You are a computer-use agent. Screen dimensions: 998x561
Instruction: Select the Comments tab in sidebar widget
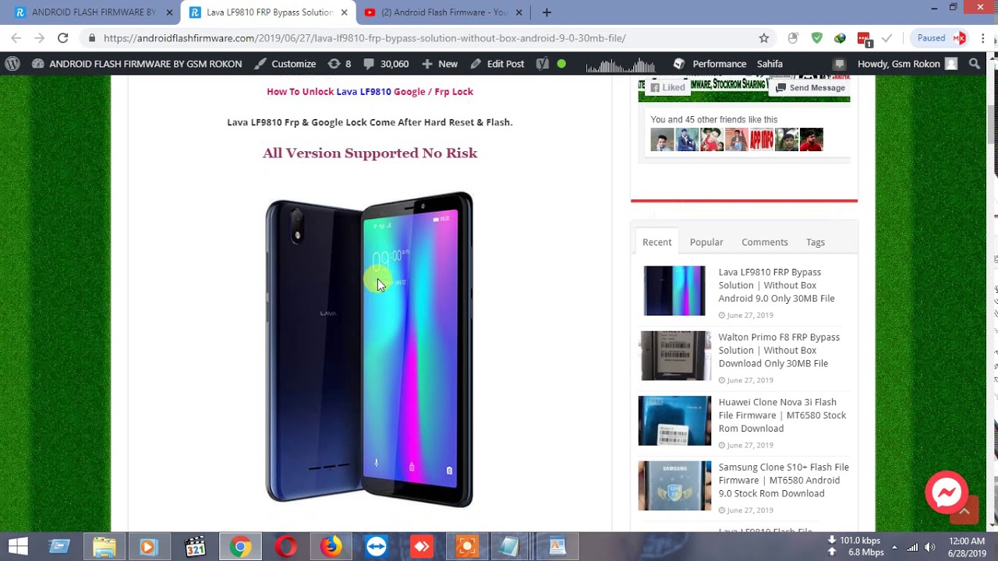(765, 242)
